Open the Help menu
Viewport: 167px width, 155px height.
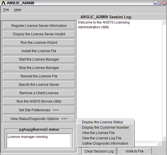[17, 10]
